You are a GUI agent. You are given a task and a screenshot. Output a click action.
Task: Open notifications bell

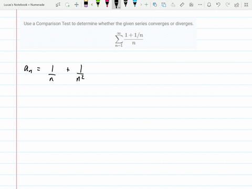[x=209, y=5]
